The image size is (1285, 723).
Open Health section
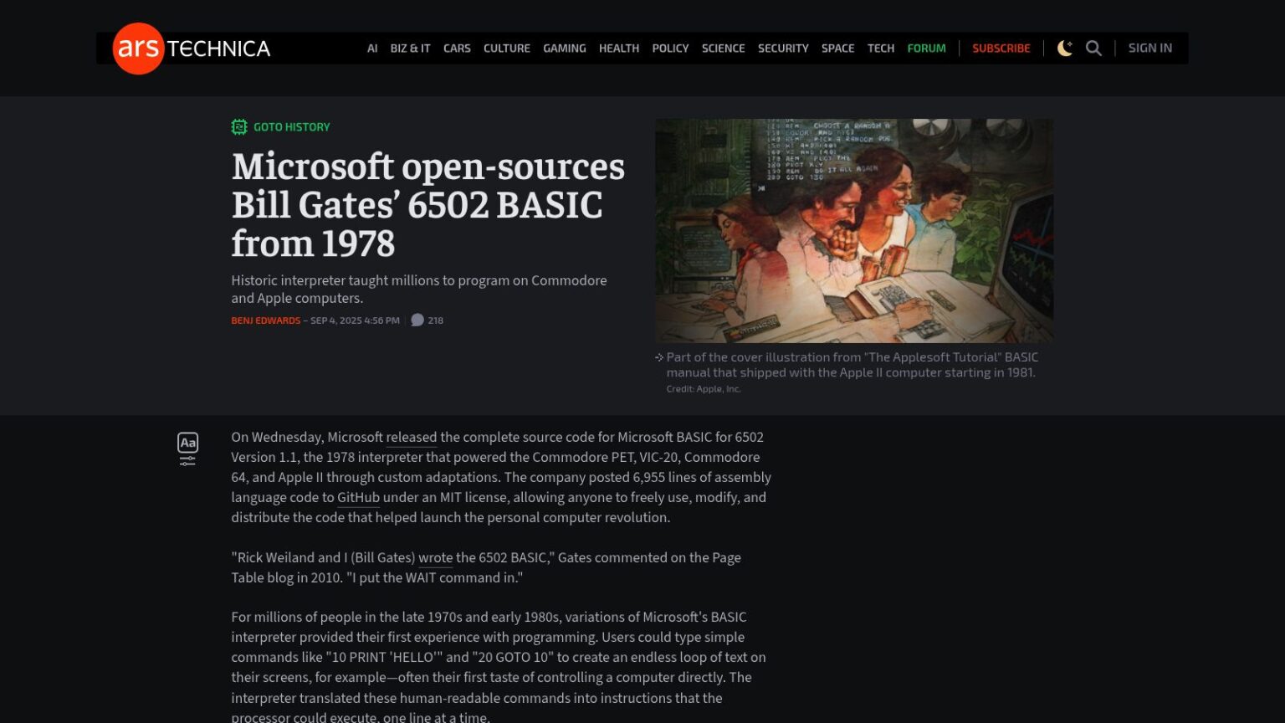tap(619, 49)
